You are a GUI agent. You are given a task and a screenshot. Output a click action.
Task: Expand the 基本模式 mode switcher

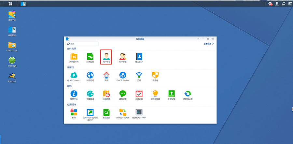[x=208, y=44]
